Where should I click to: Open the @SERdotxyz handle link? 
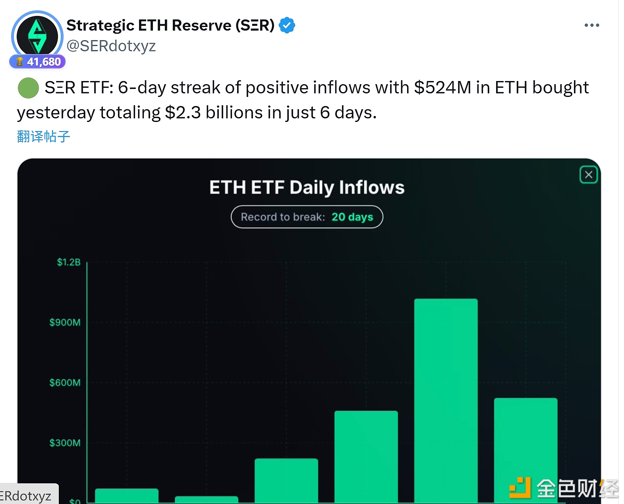[111, 46]
